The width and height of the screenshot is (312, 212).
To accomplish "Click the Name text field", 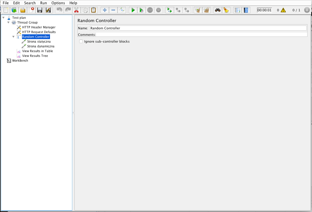I will point(198,28).
